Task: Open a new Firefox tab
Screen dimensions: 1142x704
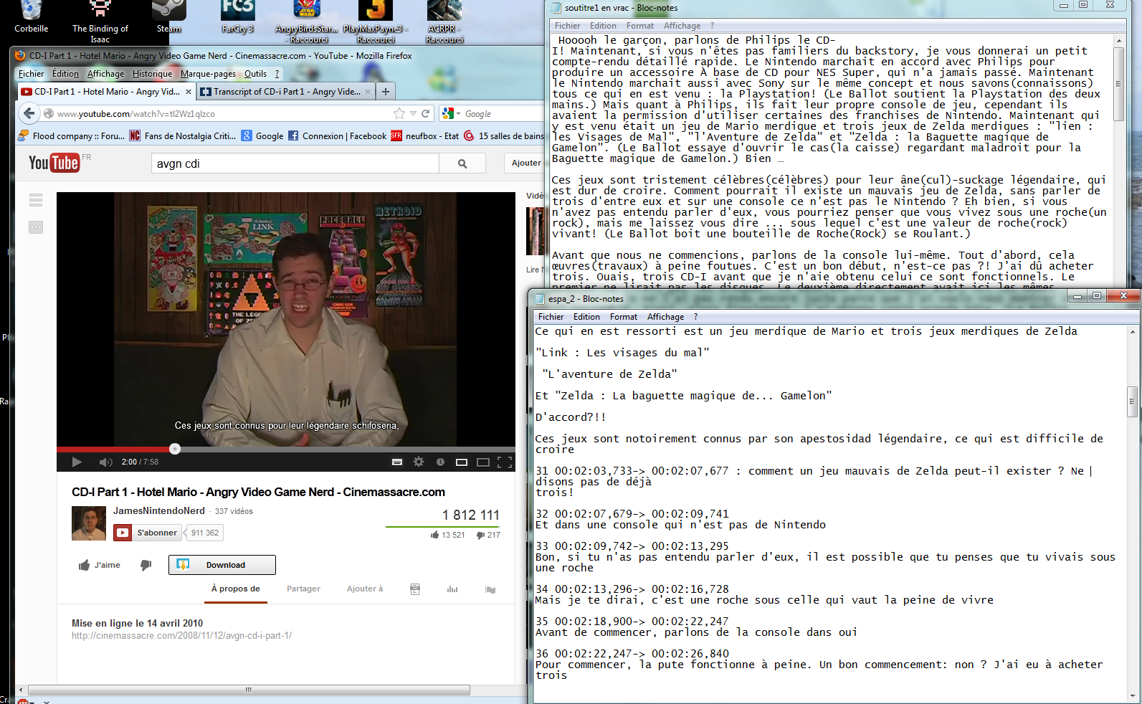Action: pos(386,91)
